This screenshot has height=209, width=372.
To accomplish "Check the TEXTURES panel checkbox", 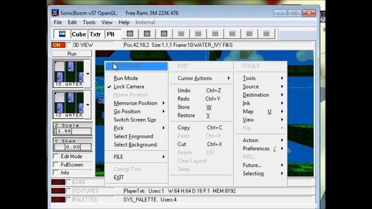I will point(69,191).
